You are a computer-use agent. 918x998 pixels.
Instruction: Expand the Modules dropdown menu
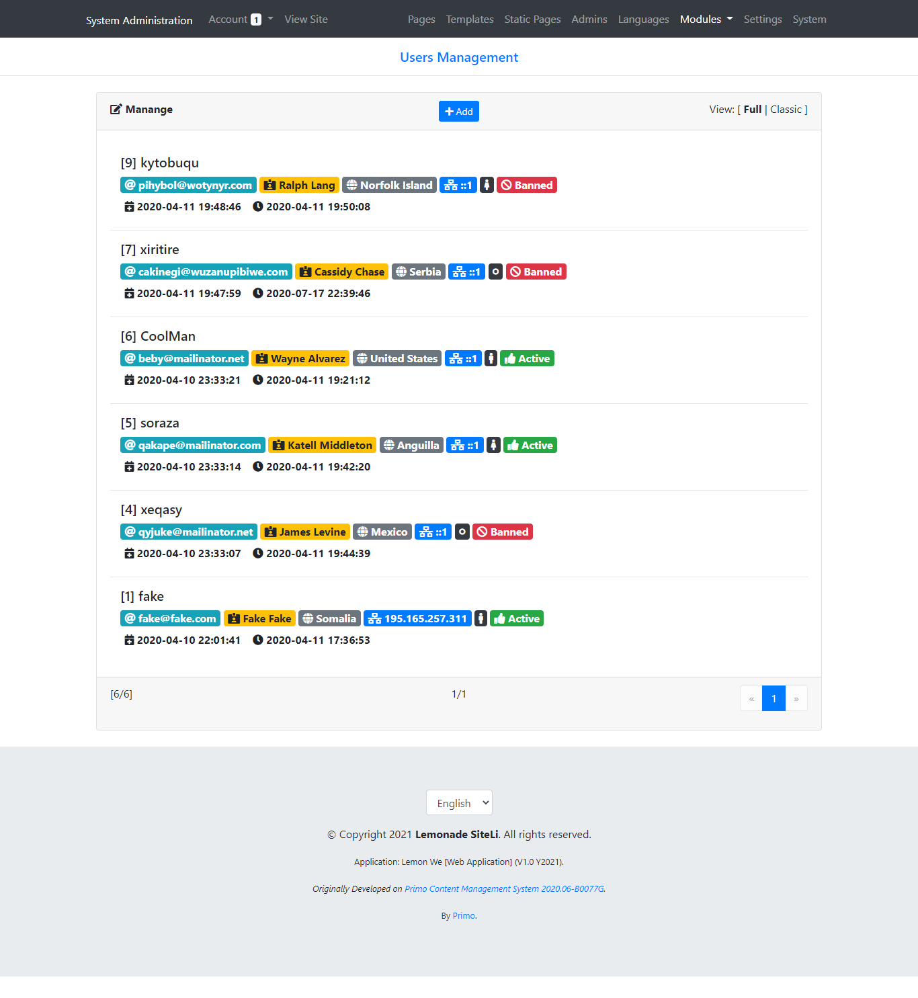point(706,19)
